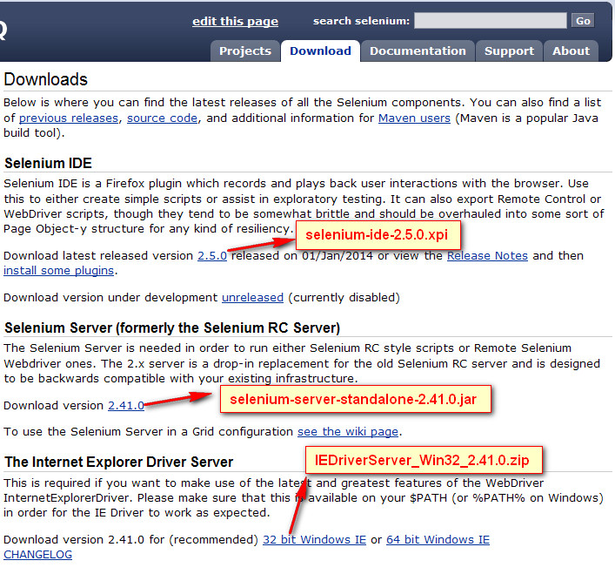Image resolution: width=615 pixels, height=574 pixels.
Task: Click the 'Selenium IDE' section heading
Action: 48,163
